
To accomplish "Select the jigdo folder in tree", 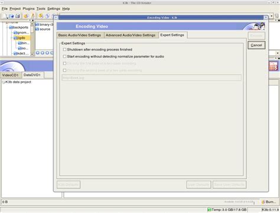I will [x=22, y=38].
